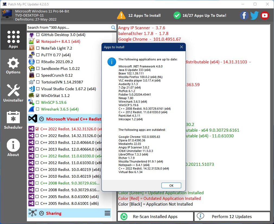
Task: Click the 16/27 Apps Up To Date label
Action: (x=204, y=15)
